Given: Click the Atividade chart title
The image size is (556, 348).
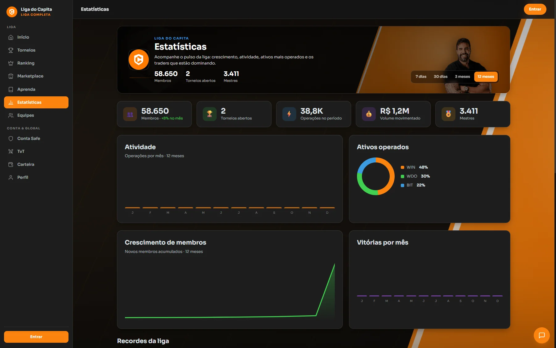Looking at the screenshot, I should [x=140, y=147].
